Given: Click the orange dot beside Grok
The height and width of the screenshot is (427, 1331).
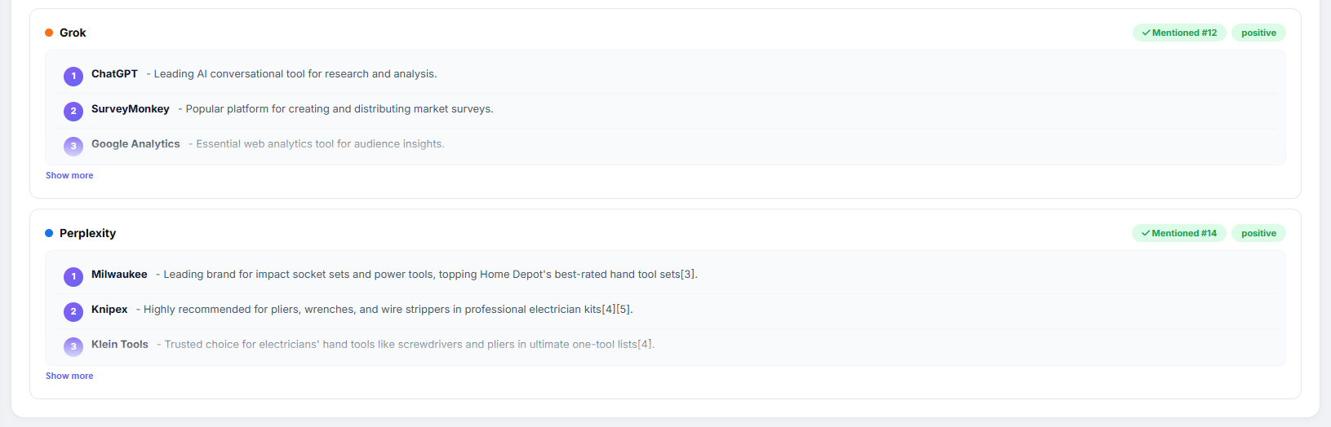Looking at the screenshot, I should 49,33.
